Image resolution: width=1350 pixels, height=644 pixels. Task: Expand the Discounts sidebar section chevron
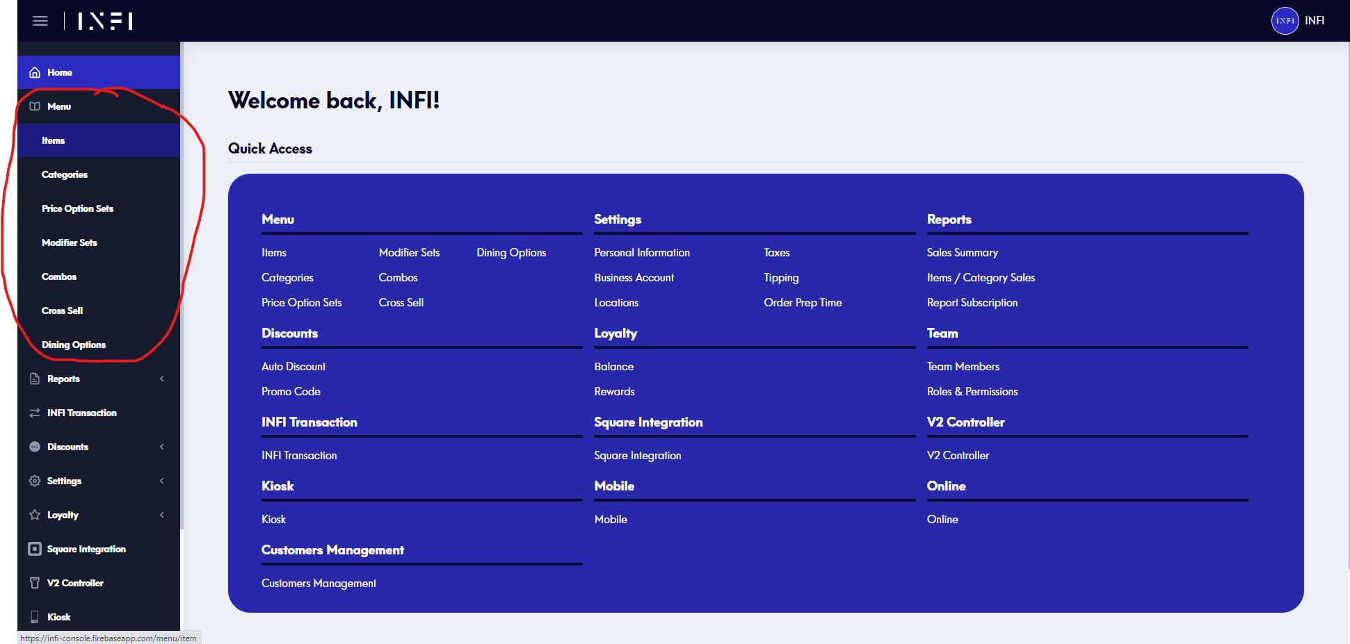(x=162, y=447)
